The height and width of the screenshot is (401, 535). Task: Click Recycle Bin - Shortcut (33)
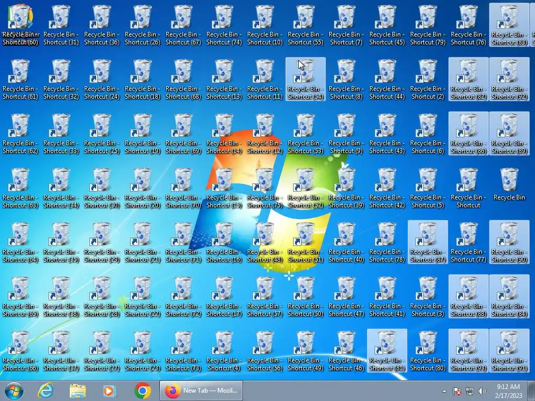click(61, 133)
